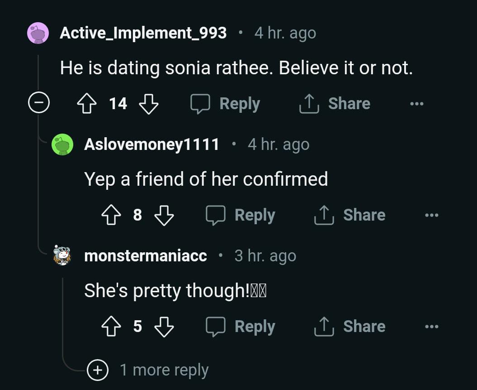
Task: Open Active_Implement_993's profile
Action: tap(143, 32)
